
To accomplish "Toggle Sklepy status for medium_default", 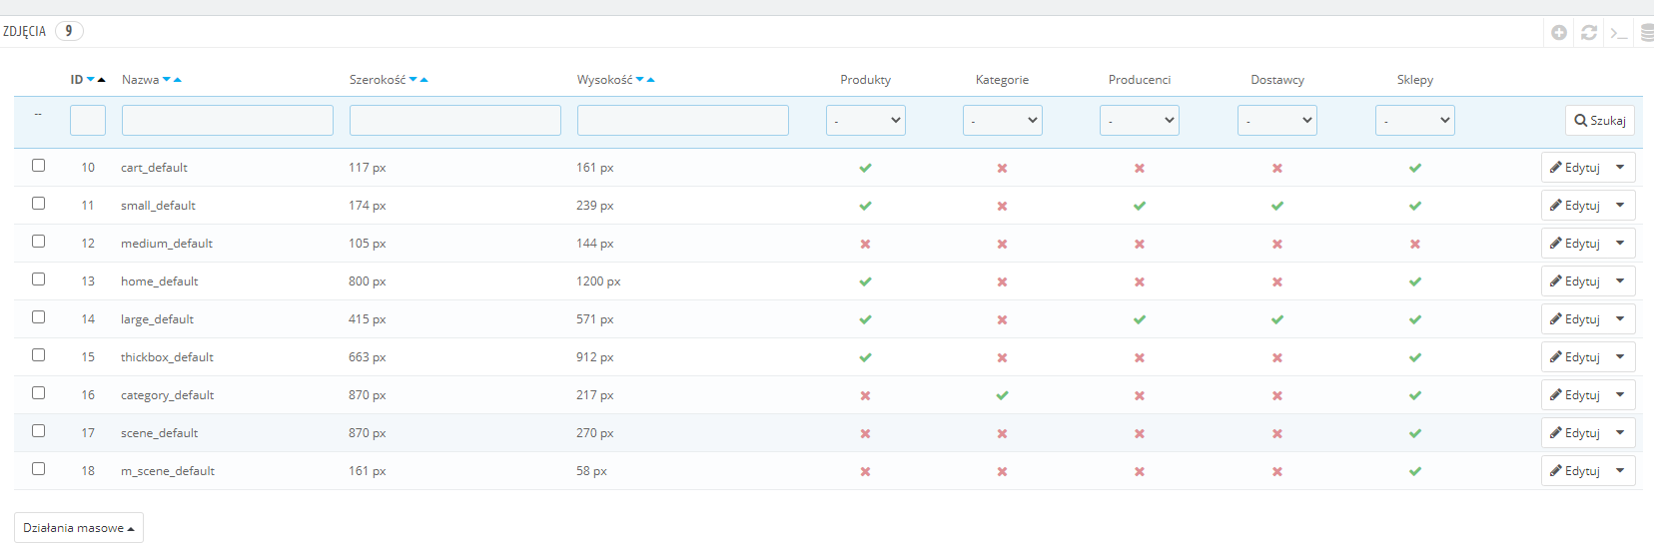I will coord(1414,244).
